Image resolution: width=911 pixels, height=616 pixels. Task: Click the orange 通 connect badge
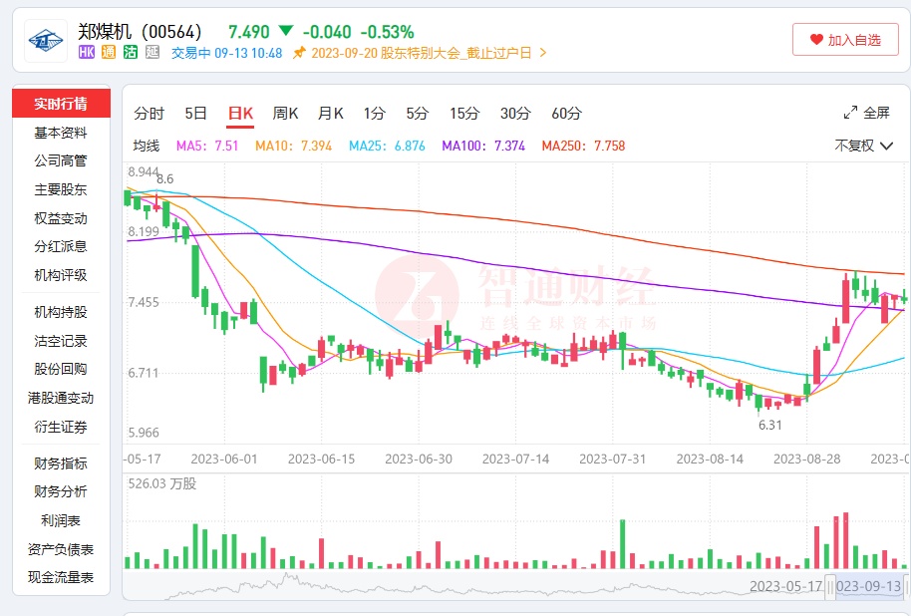pos(108,53)
